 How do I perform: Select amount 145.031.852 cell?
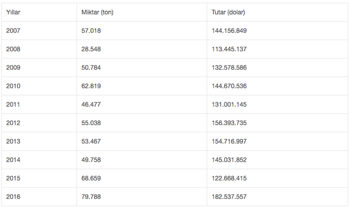click(x=230, y=160)
